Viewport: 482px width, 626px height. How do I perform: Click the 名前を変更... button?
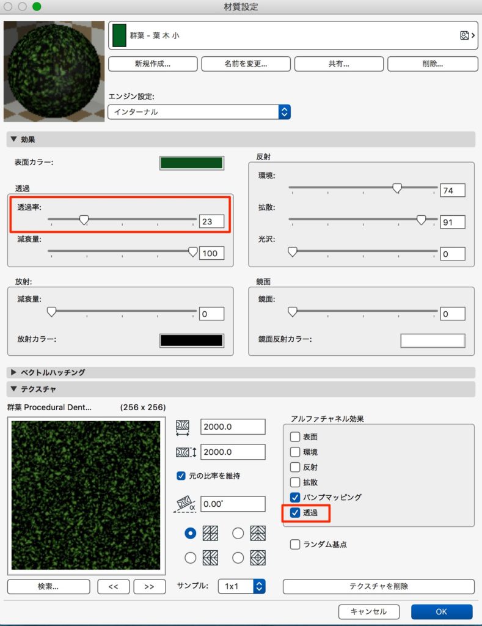(x=246, y=64)
